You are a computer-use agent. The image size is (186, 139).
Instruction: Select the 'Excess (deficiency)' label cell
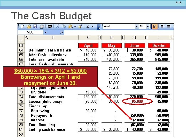point(45,101)
